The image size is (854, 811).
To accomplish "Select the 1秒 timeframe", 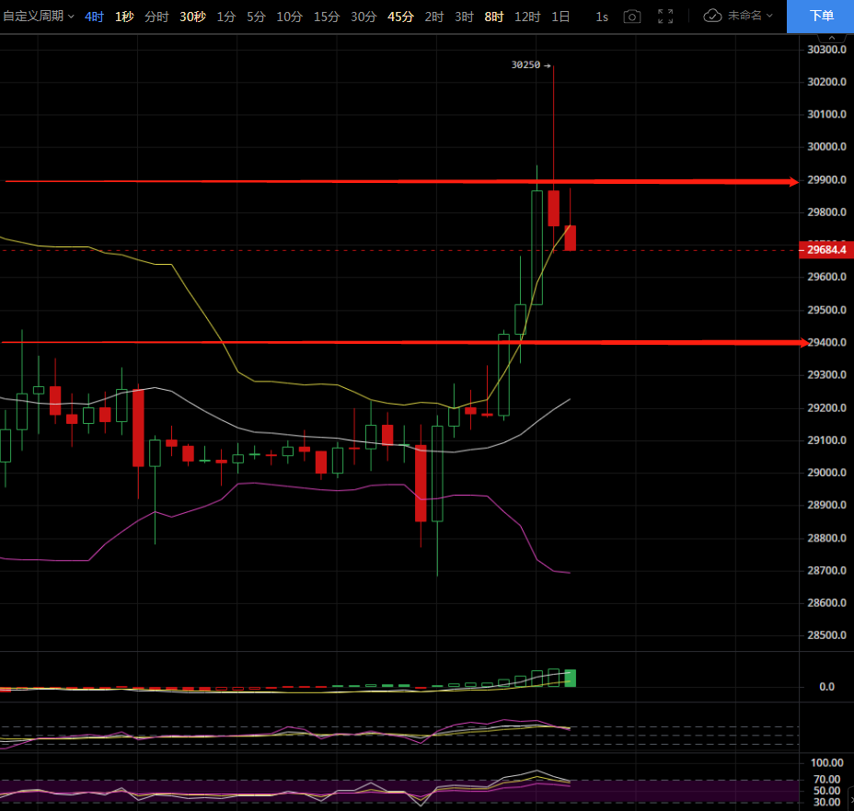I will pos(124,17).
